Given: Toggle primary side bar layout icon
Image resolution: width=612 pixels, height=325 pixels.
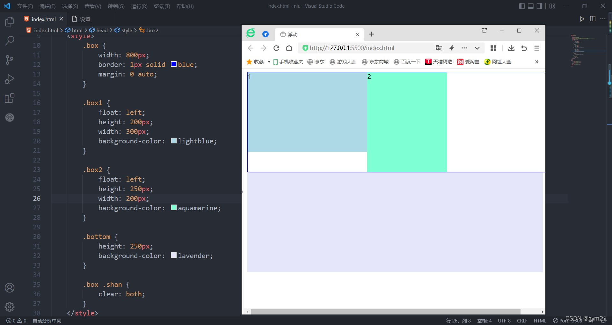Looking at the screenshot, I should pyautogui.click(x=522, y=6).
